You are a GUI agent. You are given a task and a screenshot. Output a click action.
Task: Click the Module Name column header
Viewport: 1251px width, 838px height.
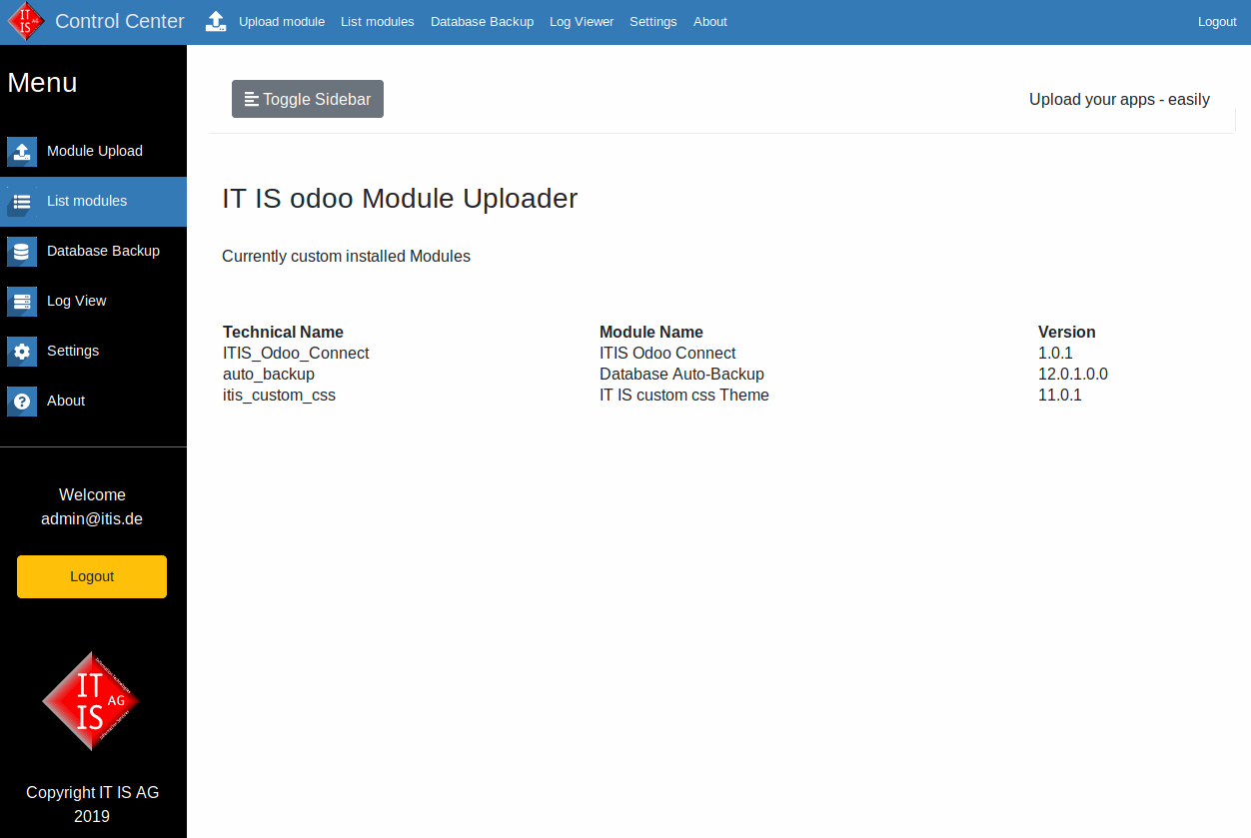[651, 332]
